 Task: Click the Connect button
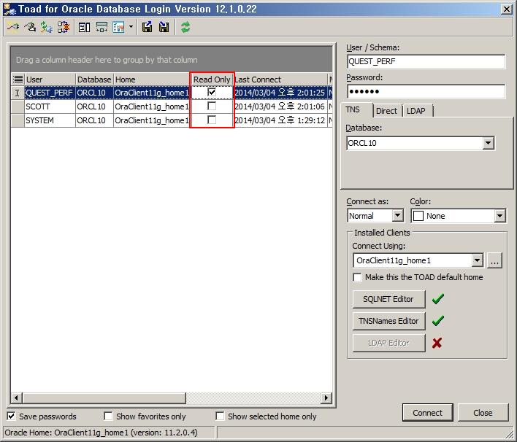pyautogui.click(x=428, y=413)
